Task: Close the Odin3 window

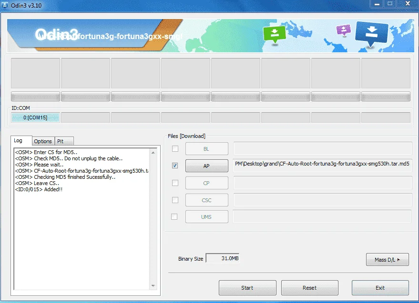Action: 408,4
